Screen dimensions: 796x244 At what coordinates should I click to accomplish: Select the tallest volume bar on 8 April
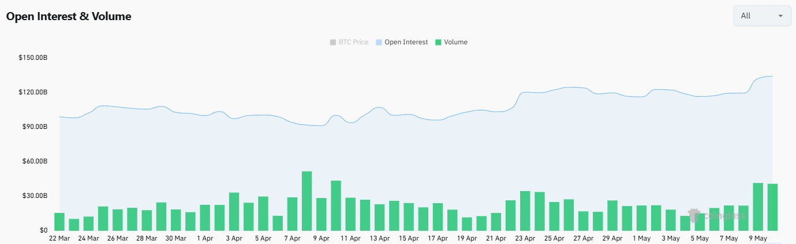(307, 201)
